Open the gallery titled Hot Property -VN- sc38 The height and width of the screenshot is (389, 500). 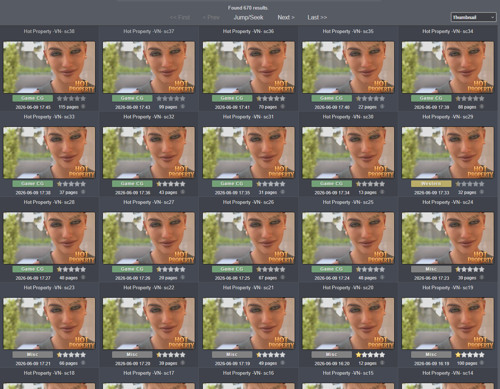point(49,32)
